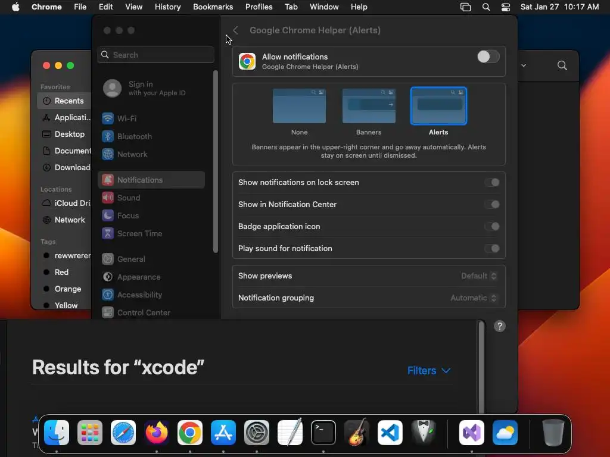Viewport: 610px width, 457px height.
Task: Open Accessibility settings in sidebar
Action: [151, 295]
